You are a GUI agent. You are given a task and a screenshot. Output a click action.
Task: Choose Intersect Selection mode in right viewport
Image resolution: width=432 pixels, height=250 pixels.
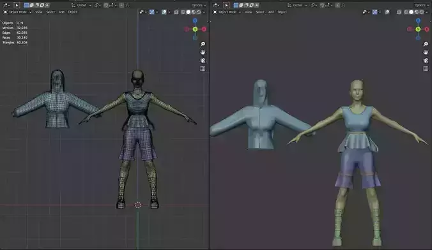(x=257, y=5)
